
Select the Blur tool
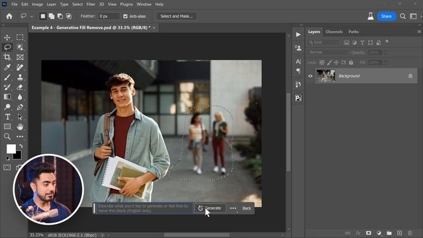pyautogui.click(x=20, y=97)
